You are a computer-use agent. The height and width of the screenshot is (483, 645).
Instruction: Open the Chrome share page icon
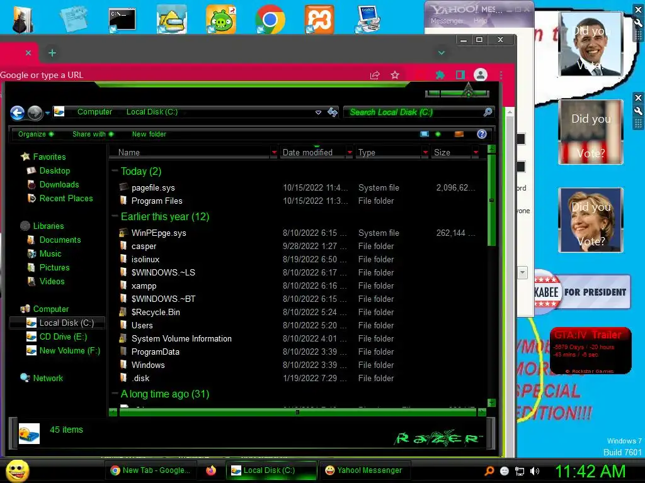tap(375, 75)
